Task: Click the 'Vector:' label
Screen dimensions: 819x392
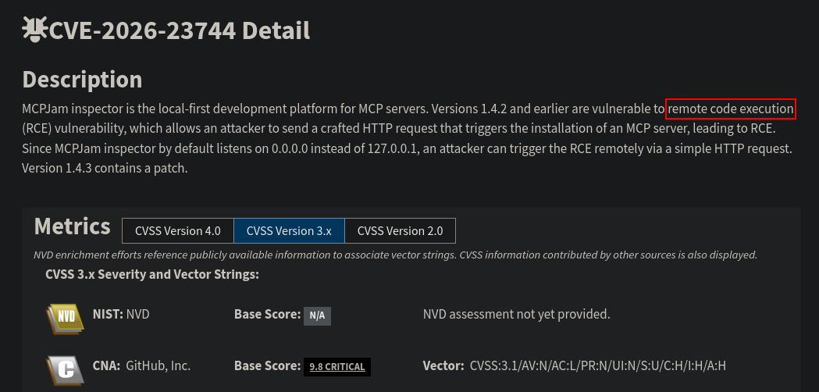Action: coord(443,366)
